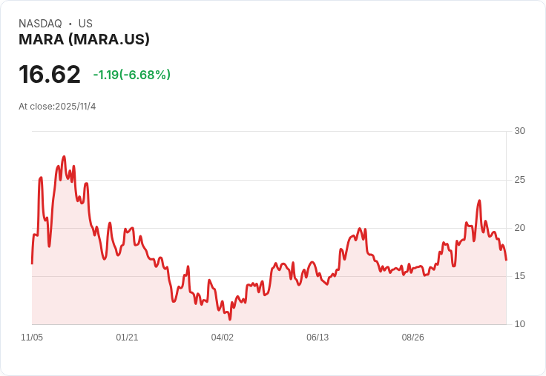Click the NASDAQ exchange label
This screenshot has height=376, width=546.
coord(40,24)
